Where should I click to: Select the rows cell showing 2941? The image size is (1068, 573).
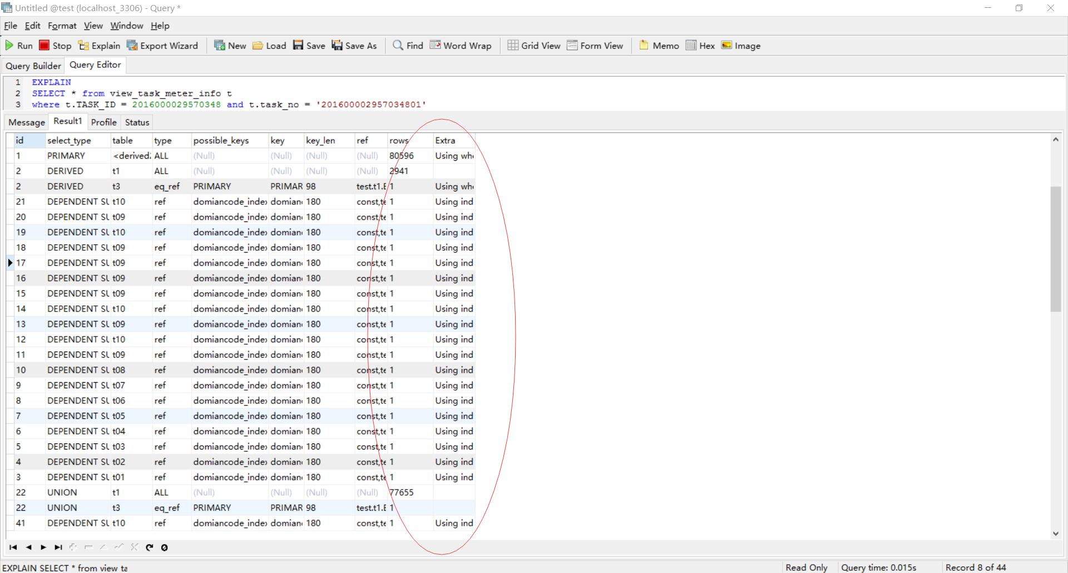click(x=411, y=171)
